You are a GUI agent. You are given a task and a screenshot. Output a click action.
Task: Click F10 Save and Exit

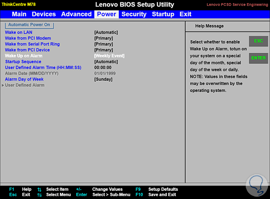(x=156, y=195)
